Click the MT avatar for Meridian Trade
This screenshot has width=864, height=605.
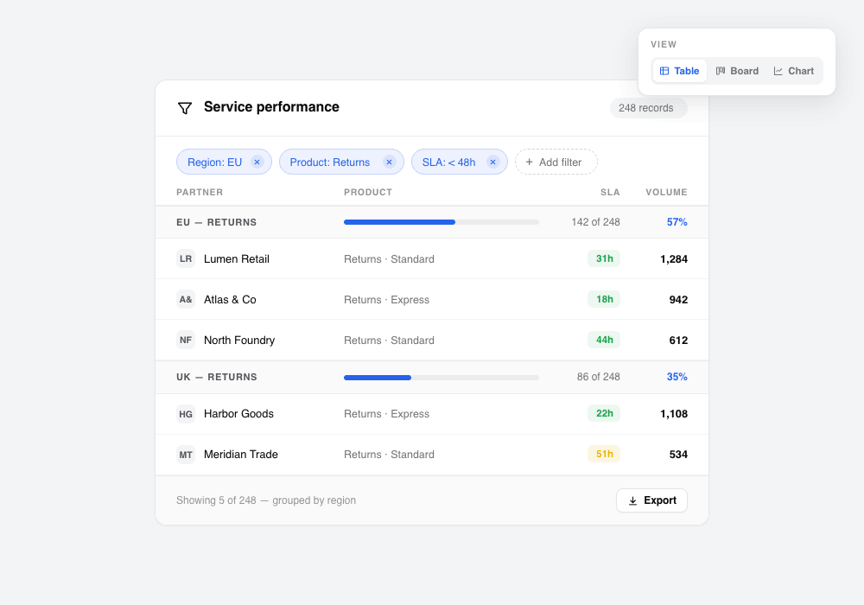coord(186,455)
